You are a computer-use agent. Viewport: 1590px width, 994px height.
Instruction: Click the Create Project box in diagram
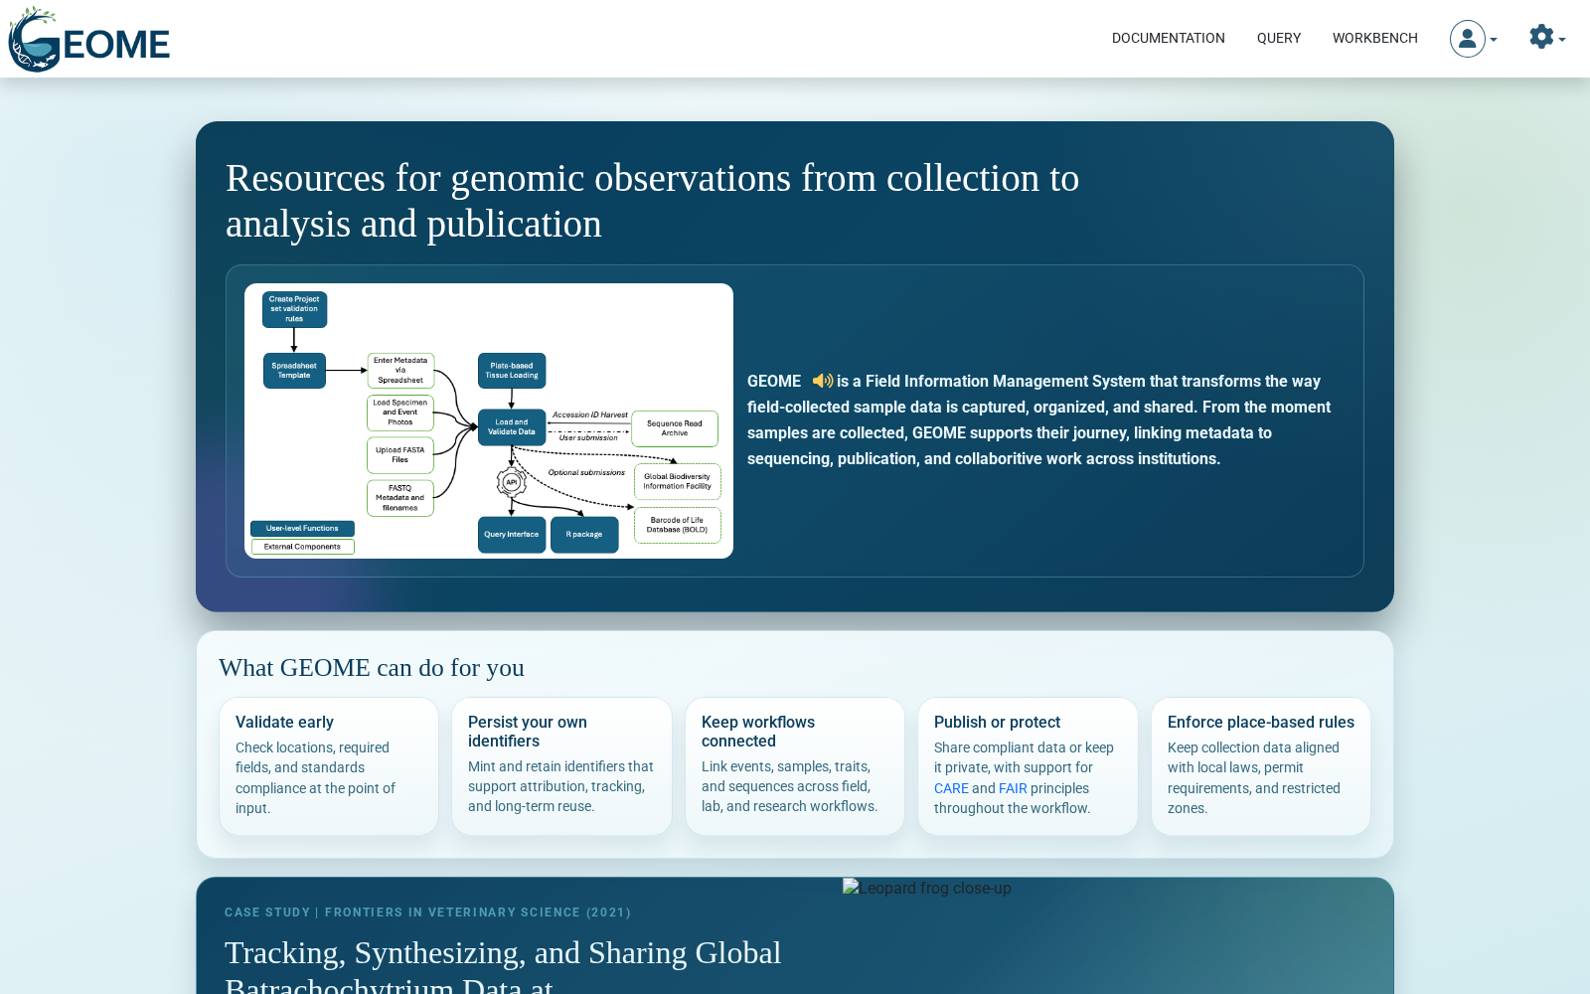click(x=294, y=309)
